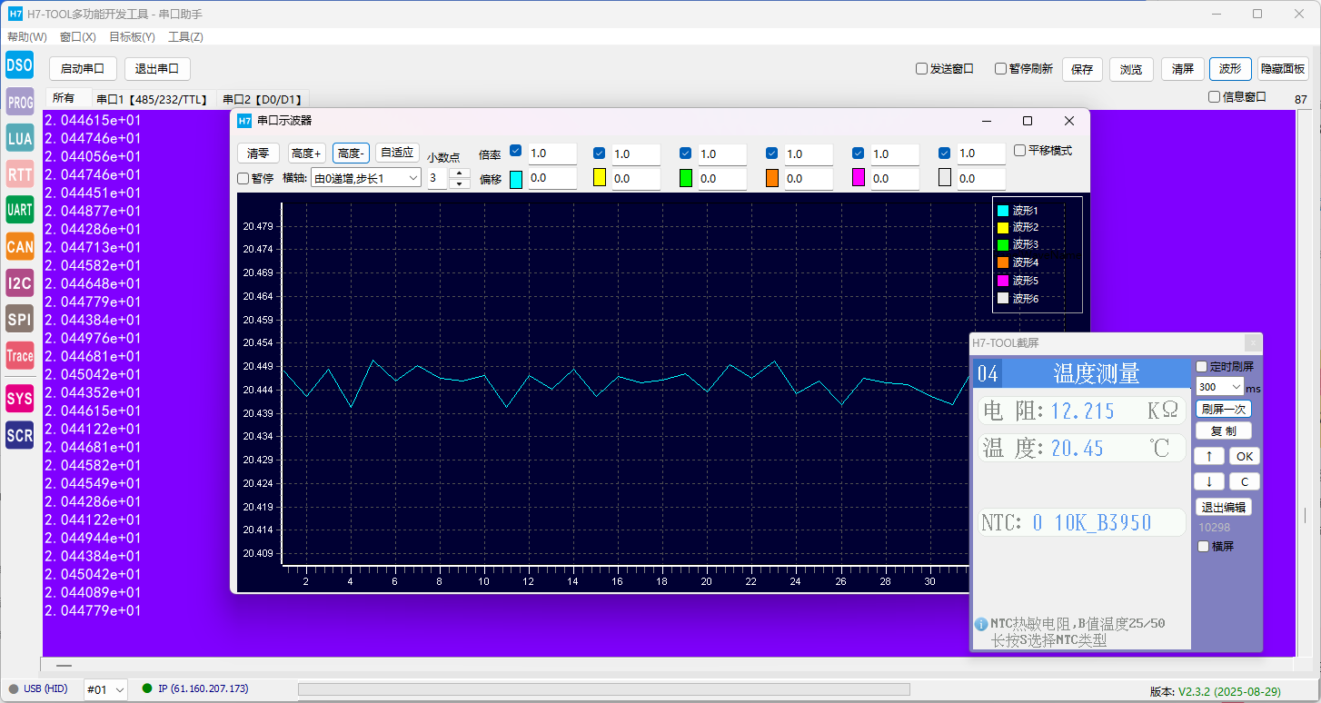This screenshot has width=1321, height=703.
Task: Check the 定时刷屏 option
Action: point(1202,367)
